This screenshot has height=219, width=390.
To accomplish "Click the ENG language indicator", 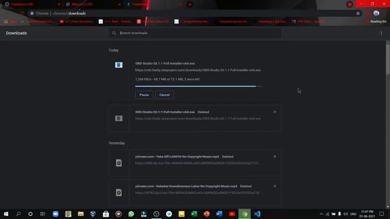I will click(353, 214).
